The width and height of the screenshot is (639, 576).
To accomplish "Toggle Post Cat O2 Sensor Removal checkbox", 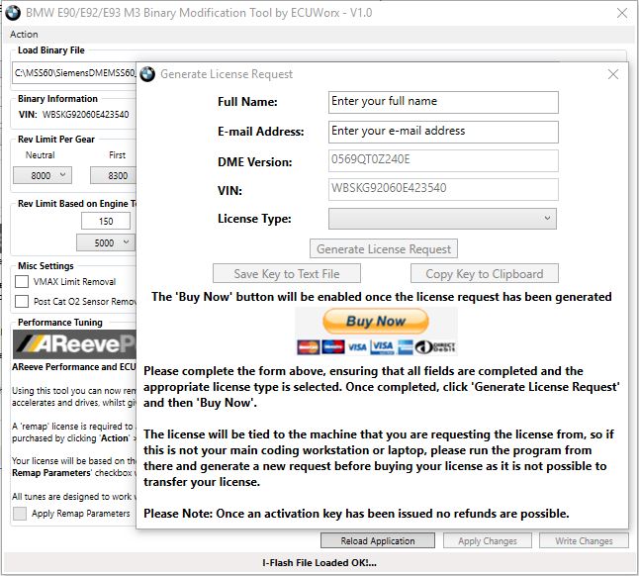I will pyautogui.click(x=22, y=301).
